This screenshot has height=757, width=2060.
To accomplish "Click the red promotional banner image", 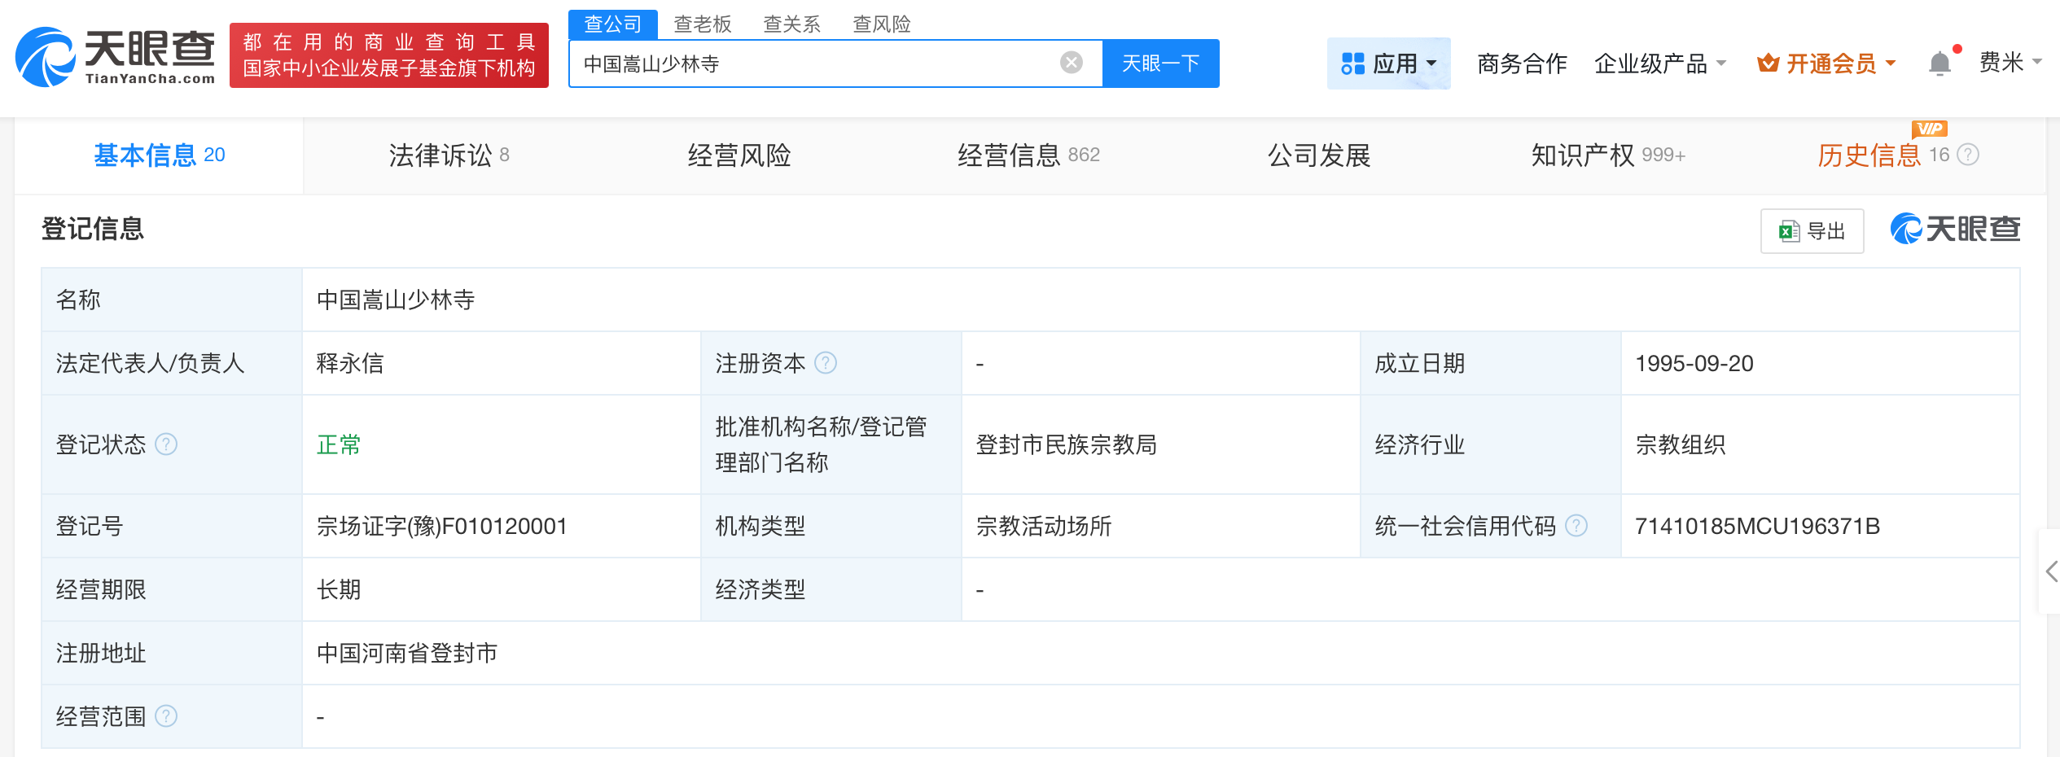I will 389,55.
